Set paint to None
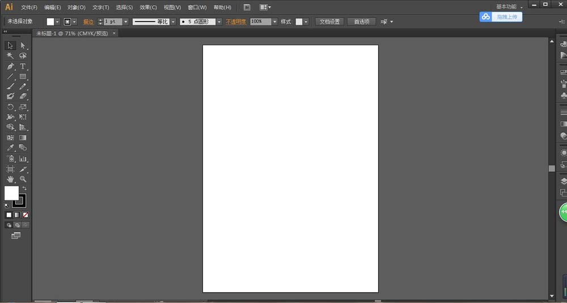 (x=26, y=215)
